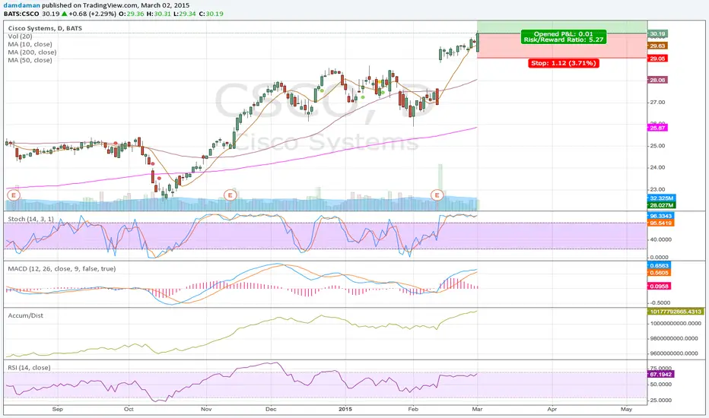Select the RSI (14, close) indicator label

tap(29, 367)
